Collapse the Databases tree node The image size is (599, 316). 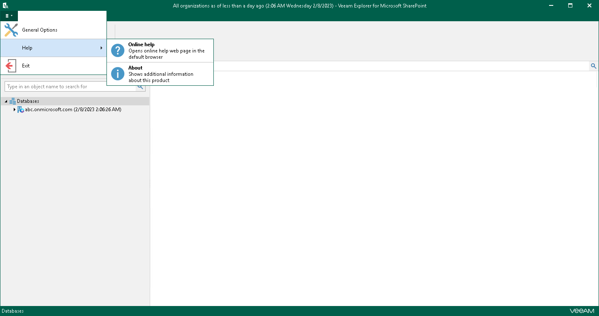tap(6, 101)
